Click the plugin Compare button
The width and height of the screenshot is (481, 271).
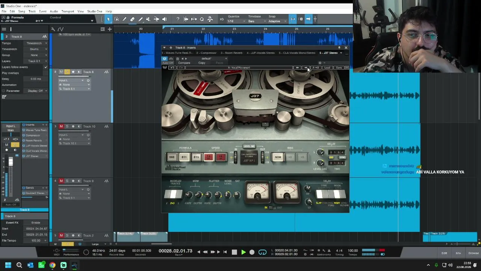coord(184,63)
